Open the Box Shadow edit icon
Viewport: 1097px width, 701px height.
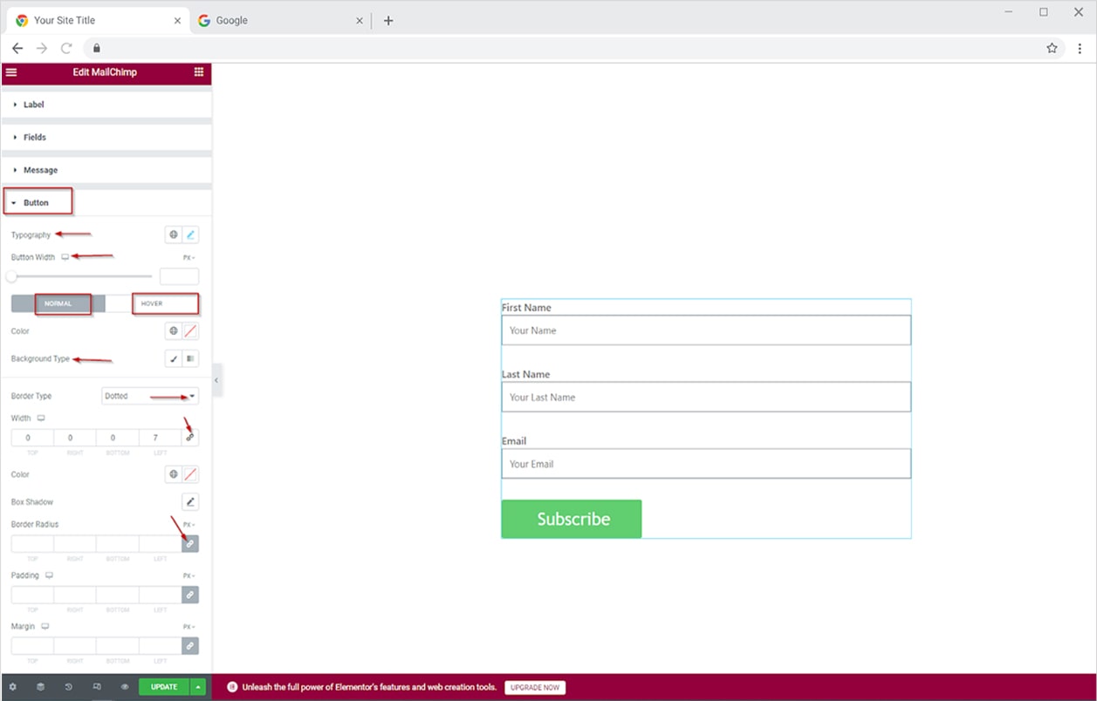tap(190, 502)
